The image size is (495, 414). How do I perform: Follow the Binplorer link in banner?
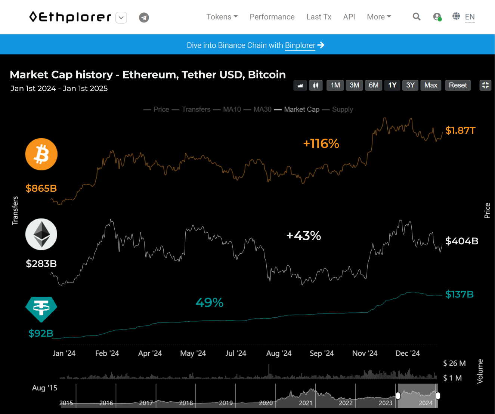pos(300,45)
